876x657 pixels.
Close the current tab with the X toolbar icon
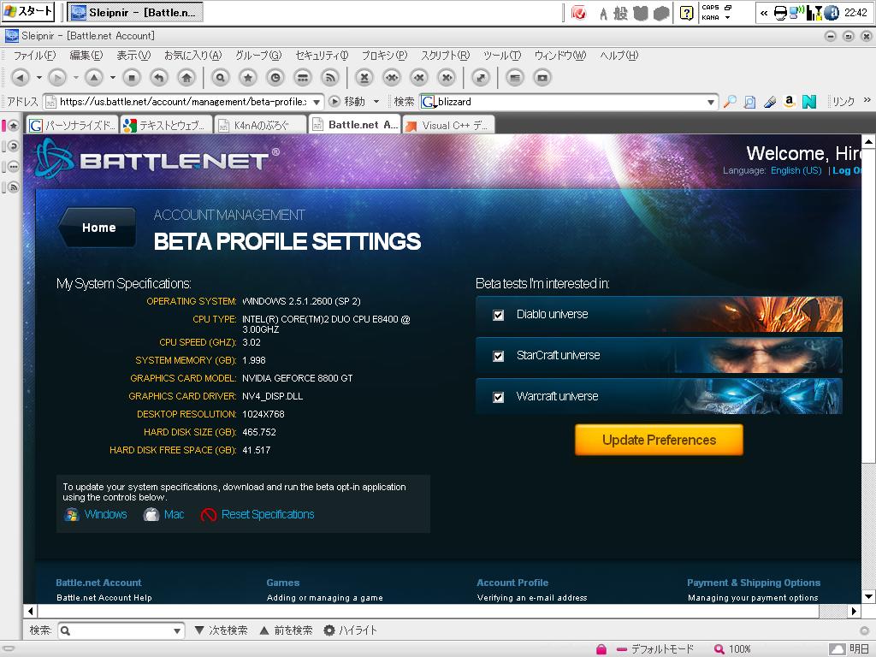pos(364,78)
